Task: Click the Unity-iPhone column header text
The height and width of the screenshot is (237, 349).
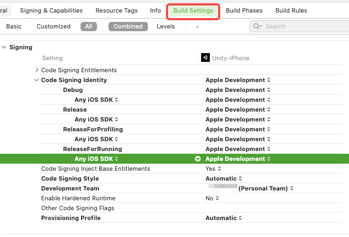Action: pyautogui.click(x=231, y=58)
